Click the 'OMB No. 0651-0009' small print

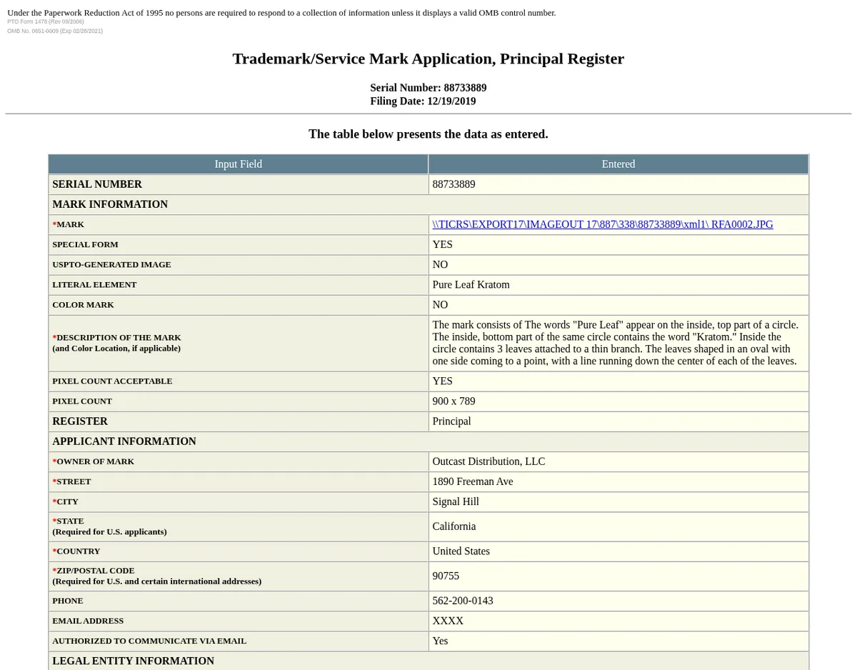[55, 31]
